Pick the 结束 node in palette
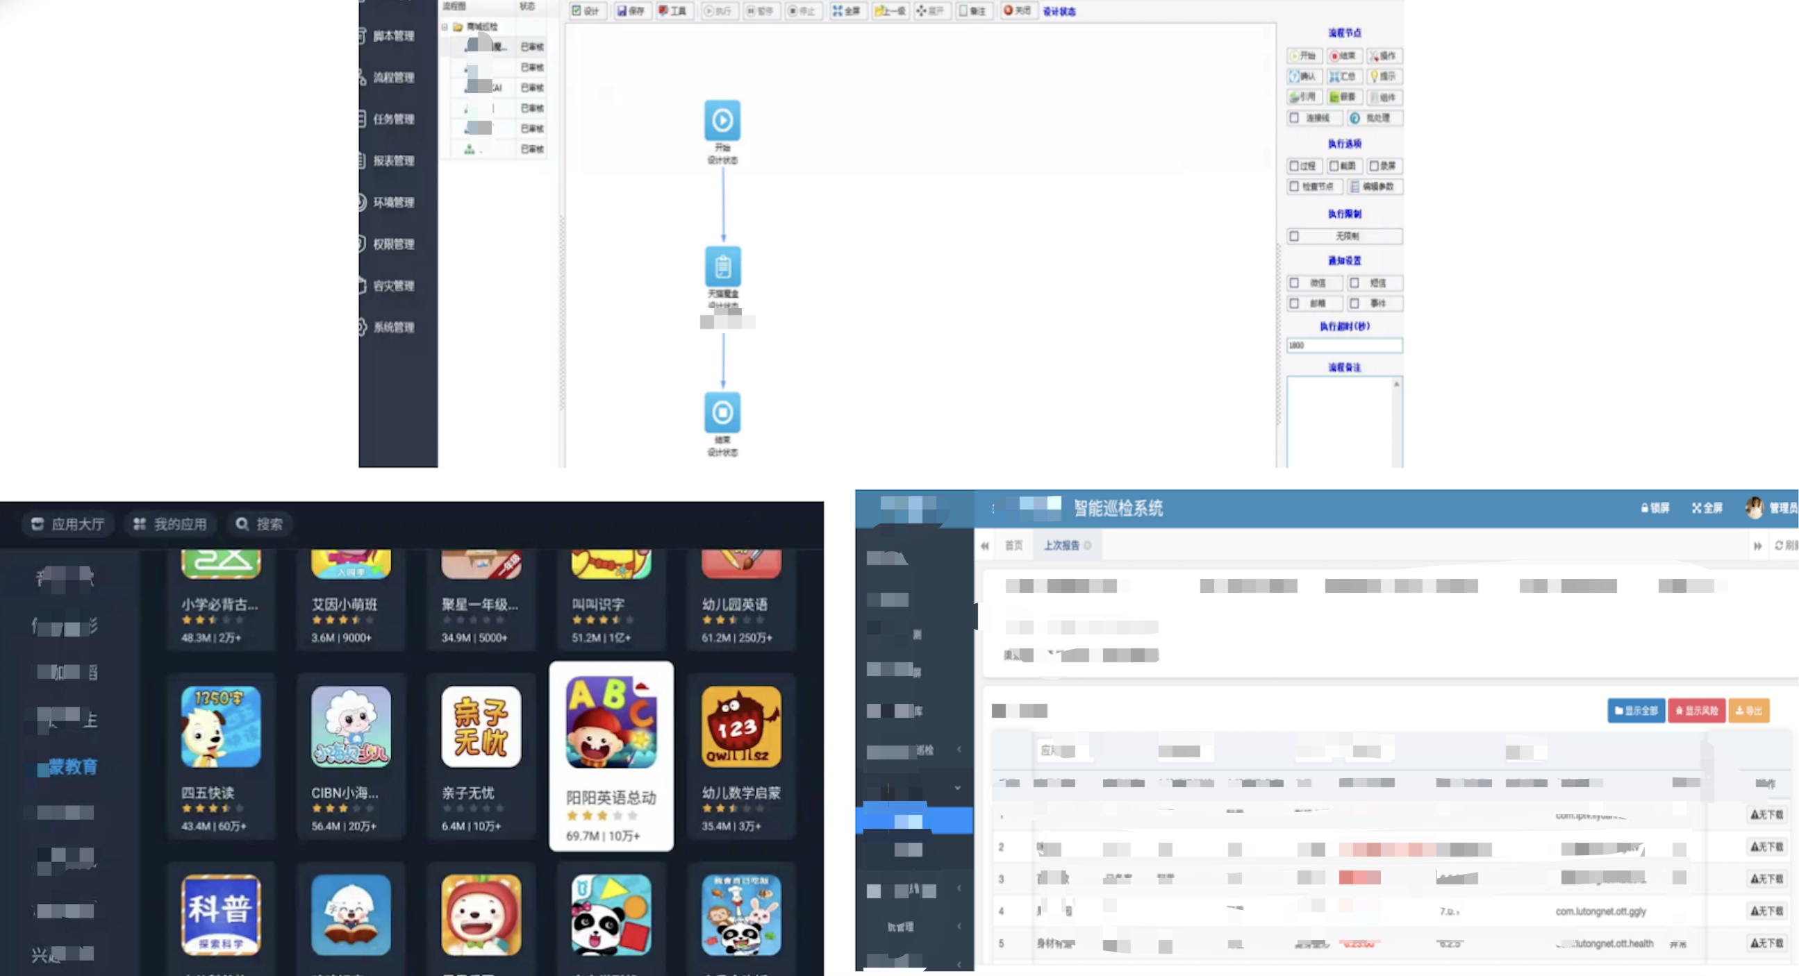The width and height of the screenshot is (1799, 976). pyautogui.click(x=1343, y=56)
